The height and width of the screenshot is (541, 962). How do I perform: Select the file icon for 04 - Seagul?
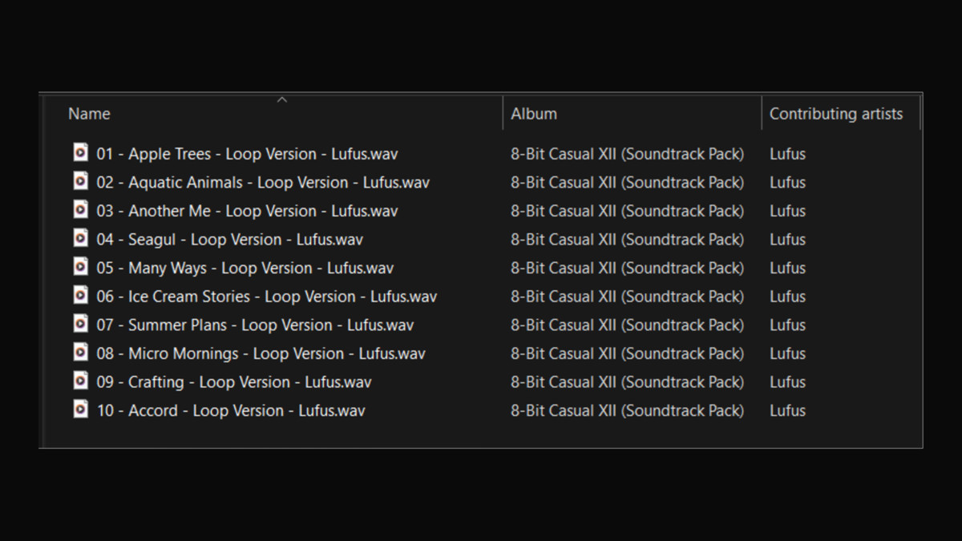(80, 239)
